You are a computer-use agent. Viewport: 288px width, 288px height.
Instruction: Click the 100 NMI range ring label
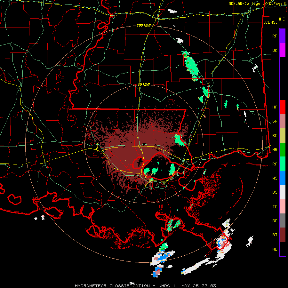pyautogui.click(x=144, y=25)
